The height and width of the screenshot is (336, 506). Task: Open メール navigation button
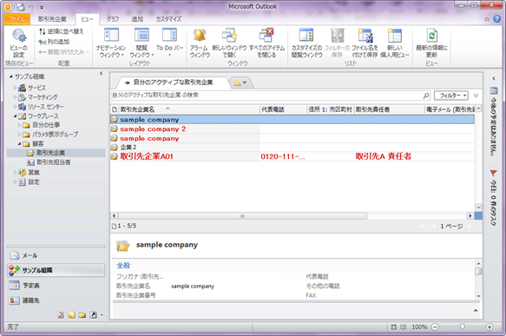[x=56, y=255]
